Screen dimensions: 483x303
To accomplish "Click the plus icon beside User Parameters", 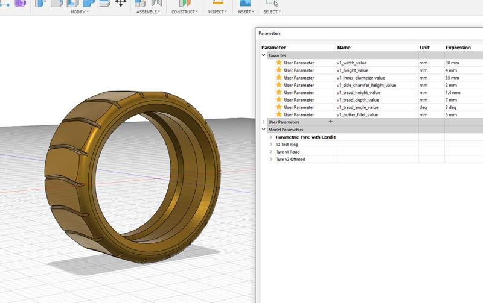I will click(330, 122).
